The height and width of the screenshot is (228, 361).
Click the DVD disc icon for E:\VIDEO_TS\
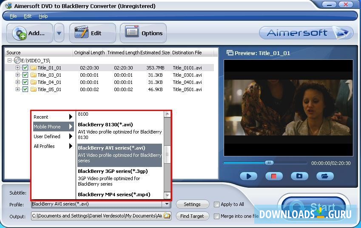pyautogui.click(x=17, y=60)
